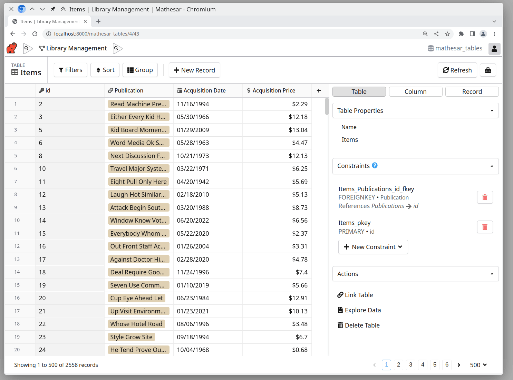The image size is (513, 380).
Task: Switch to the Record inspector tab
Action: 472,91
